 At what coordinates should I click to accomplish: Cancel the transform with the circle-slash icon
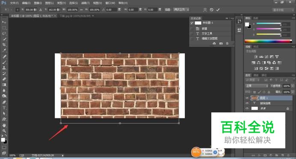(211, 10)
